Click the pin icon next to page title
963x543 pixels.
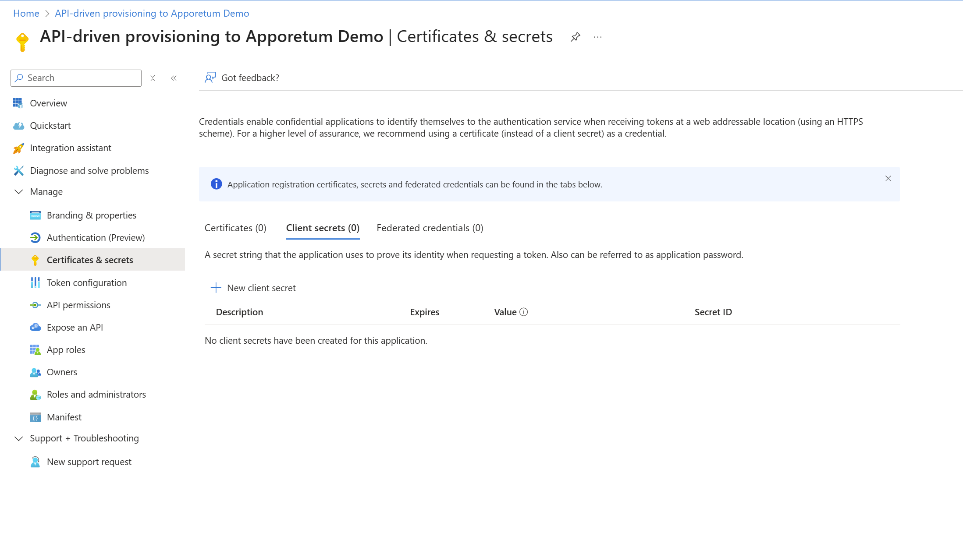pyautogui.click(x=576, y=37)
